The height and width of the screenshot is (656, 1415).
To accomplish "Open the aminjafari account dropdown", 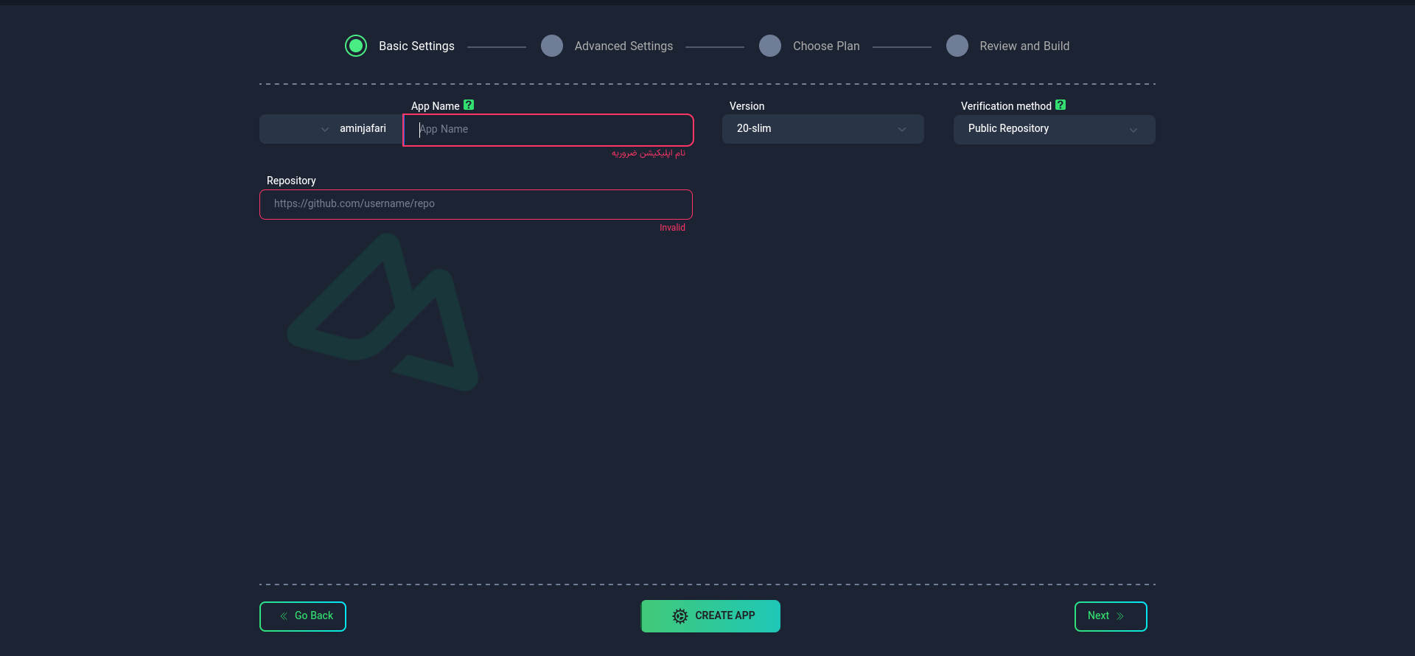I will (x=331, y=129).
